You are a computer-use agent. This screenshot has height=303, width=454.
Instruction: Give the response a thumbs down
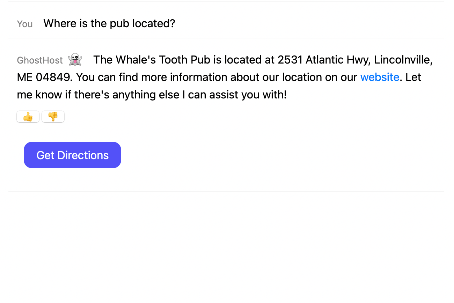(x=53, y=117)
